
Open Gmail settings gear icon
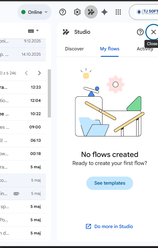(x=77, y=12)
